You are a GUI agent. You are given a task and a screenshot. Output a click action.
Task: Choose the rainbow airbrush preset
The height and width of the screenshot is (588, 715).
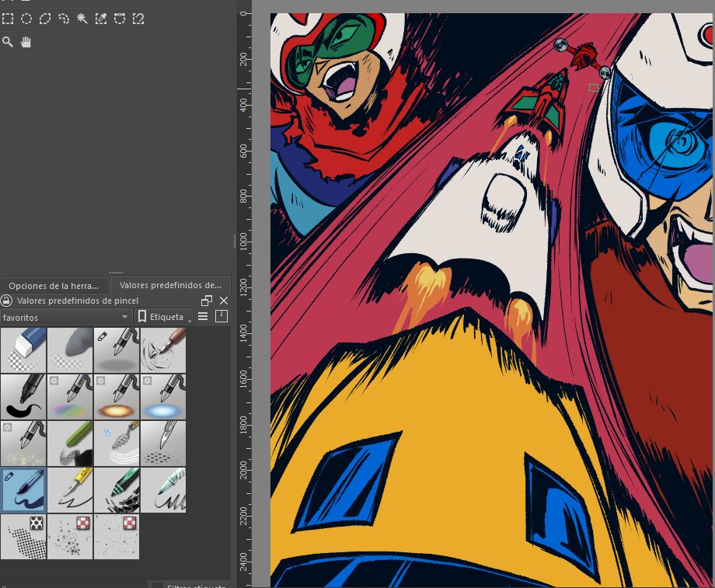point(70,397)
